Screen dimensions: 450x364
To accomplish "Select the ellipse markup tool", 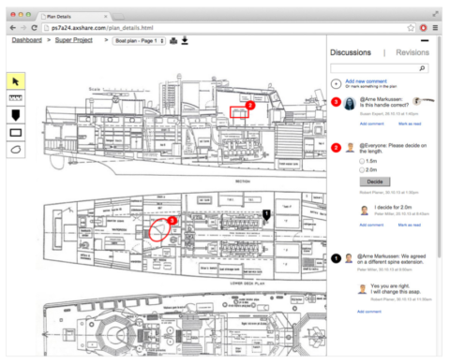I will [x=16, y=150].
